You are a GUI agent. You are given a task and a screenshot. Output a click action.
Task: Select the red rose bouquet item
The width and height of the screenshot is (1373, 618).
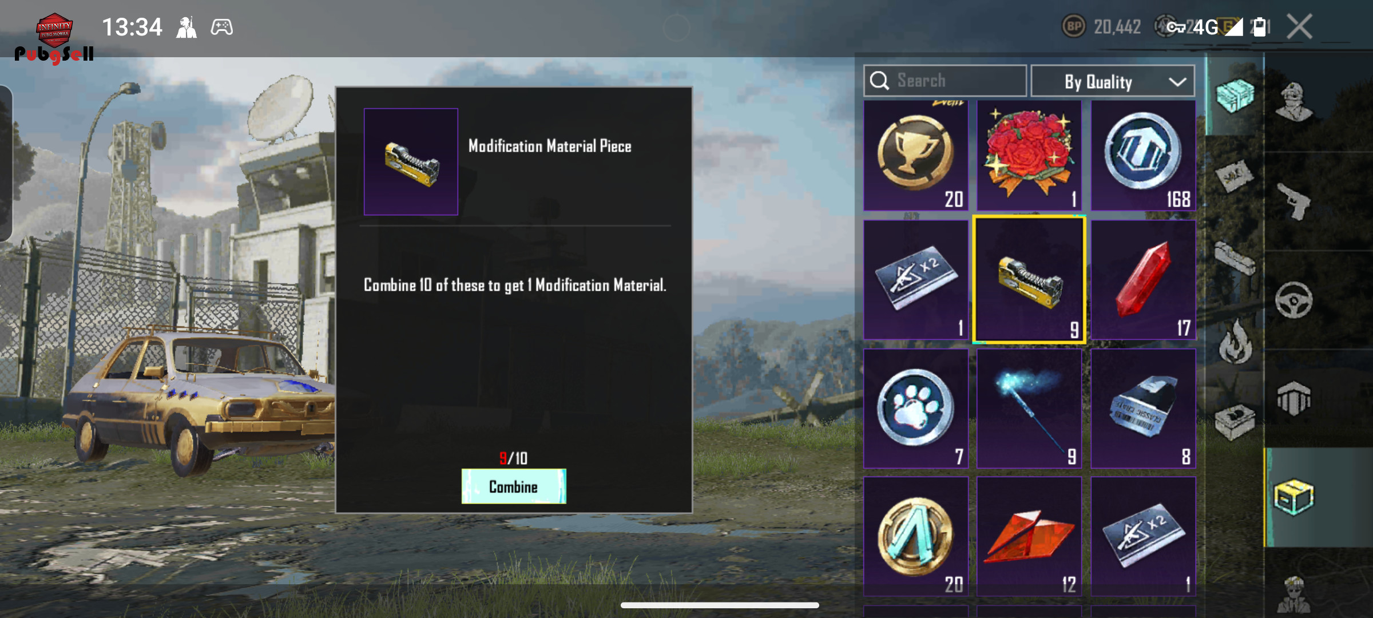click(1029, 156)
